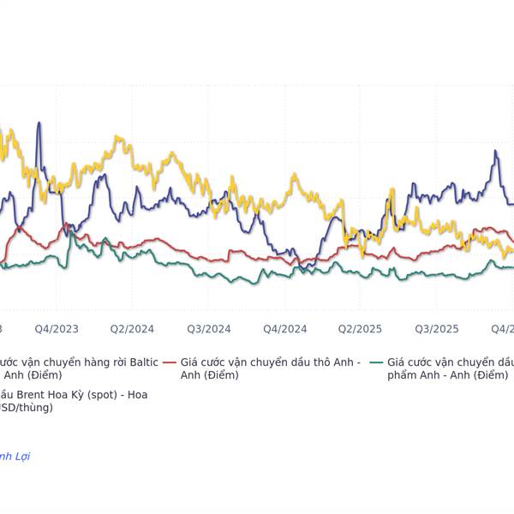Click the green legend line swatch
The image size is (514, 514).
pos(377,363)
